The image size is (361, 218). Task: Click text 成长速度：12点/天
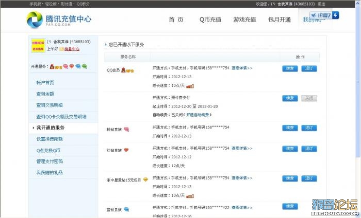click(x=169, y=166)
